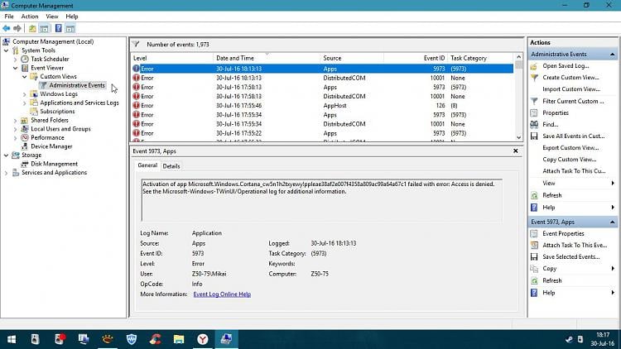The image size is (621, 349).
Task: Select the General tab
Action: (x=147, y=165)
